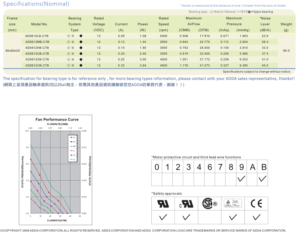Click function code 6 cell

(x=210, y=166)
